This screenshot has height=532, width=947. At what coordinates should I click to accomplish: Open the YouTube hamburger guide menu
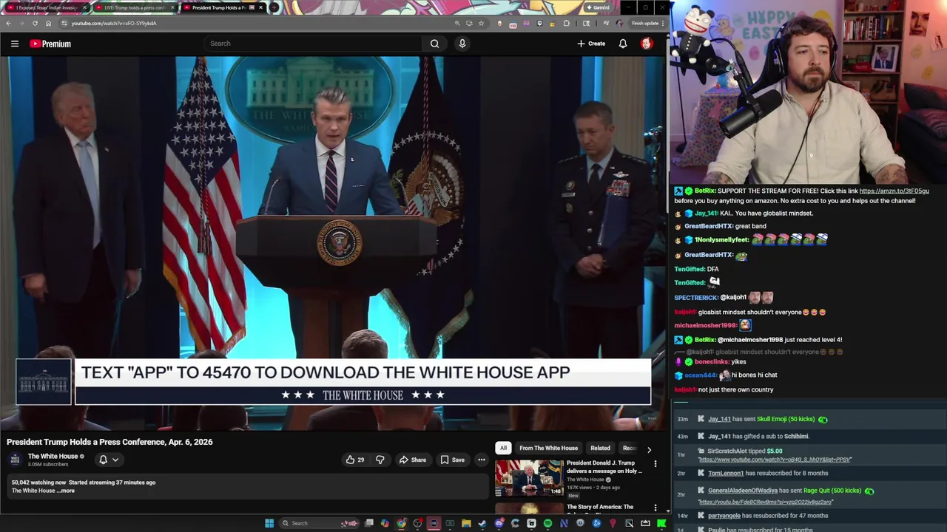tap(15, 44)
